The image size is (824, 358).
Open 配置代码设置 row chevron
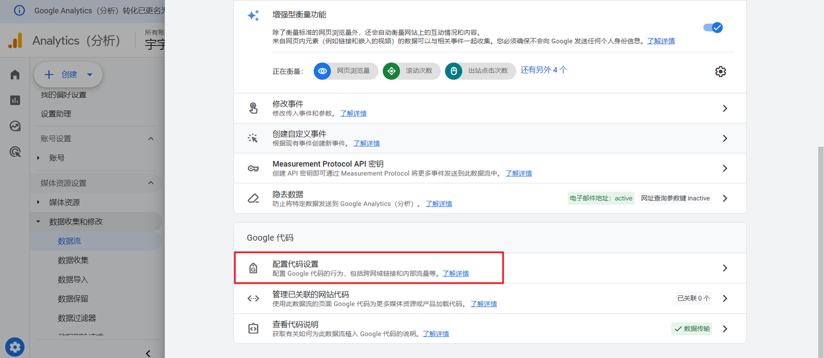[725, 268]
